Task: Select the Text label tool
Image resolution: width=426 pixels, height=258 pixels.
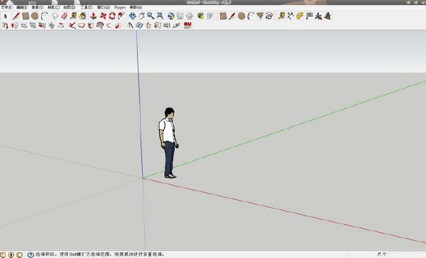Action: [309, 16]
